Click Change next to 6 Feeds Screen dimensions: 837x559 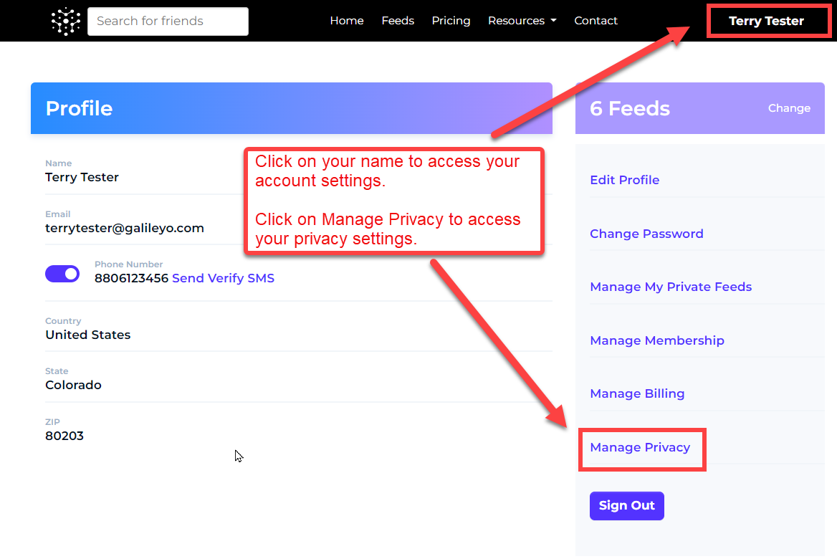[x=789, y=108]
